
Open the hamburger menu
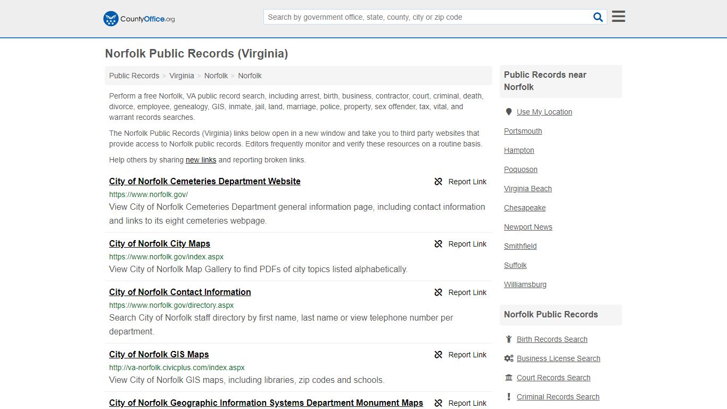(x=618, y=17)
